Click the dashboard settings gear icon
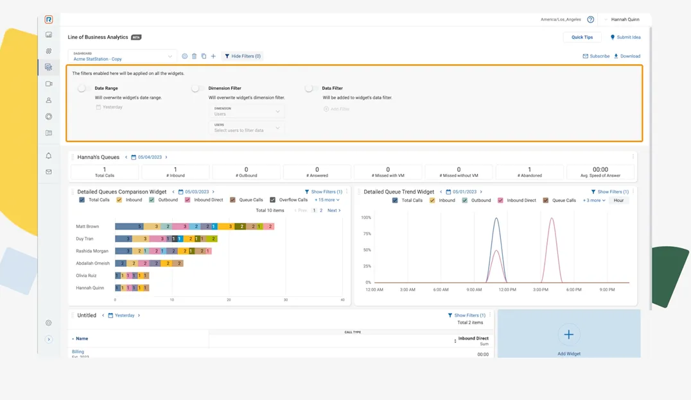This screenshot has width=691, height=400. pyautogui.click(x=184, y=56)
